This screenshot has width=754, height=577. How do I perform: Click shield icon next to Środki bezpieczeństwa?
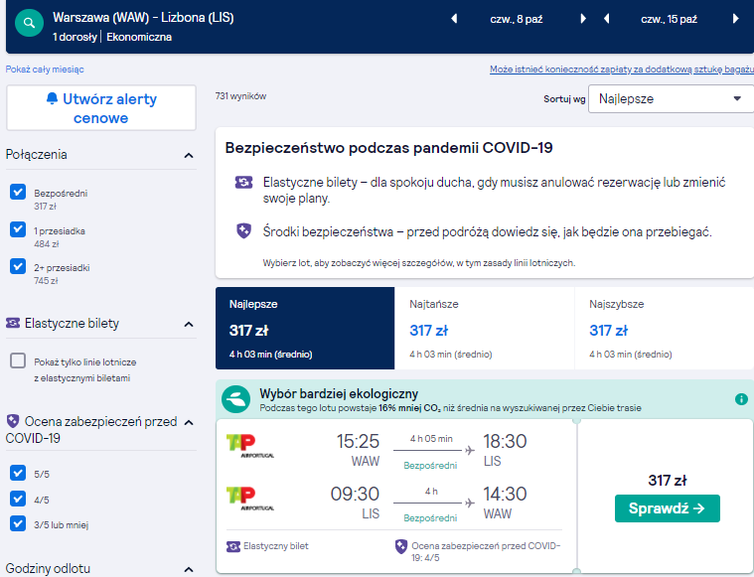tap(243, 231)
